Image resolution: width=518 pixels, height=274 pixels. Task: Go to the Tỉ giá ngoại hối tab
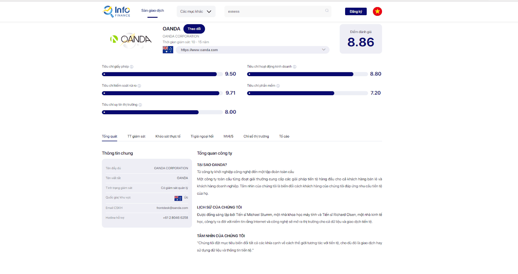(202, 137)
